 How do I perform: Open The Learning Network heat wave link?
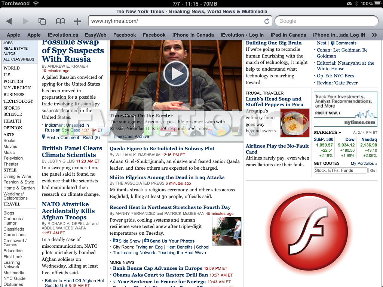click(159, 253)
